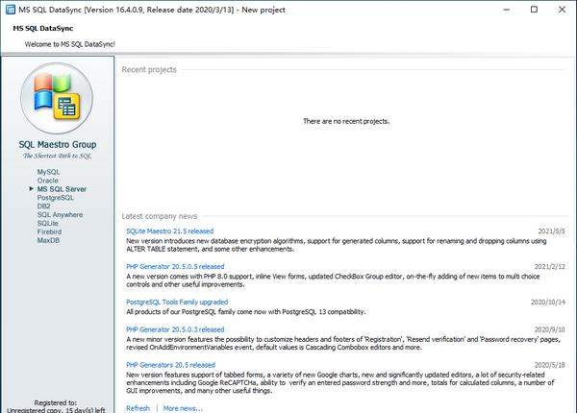
Task: Close the MS SQL DataSync window
Action: (x=562, y=10)
